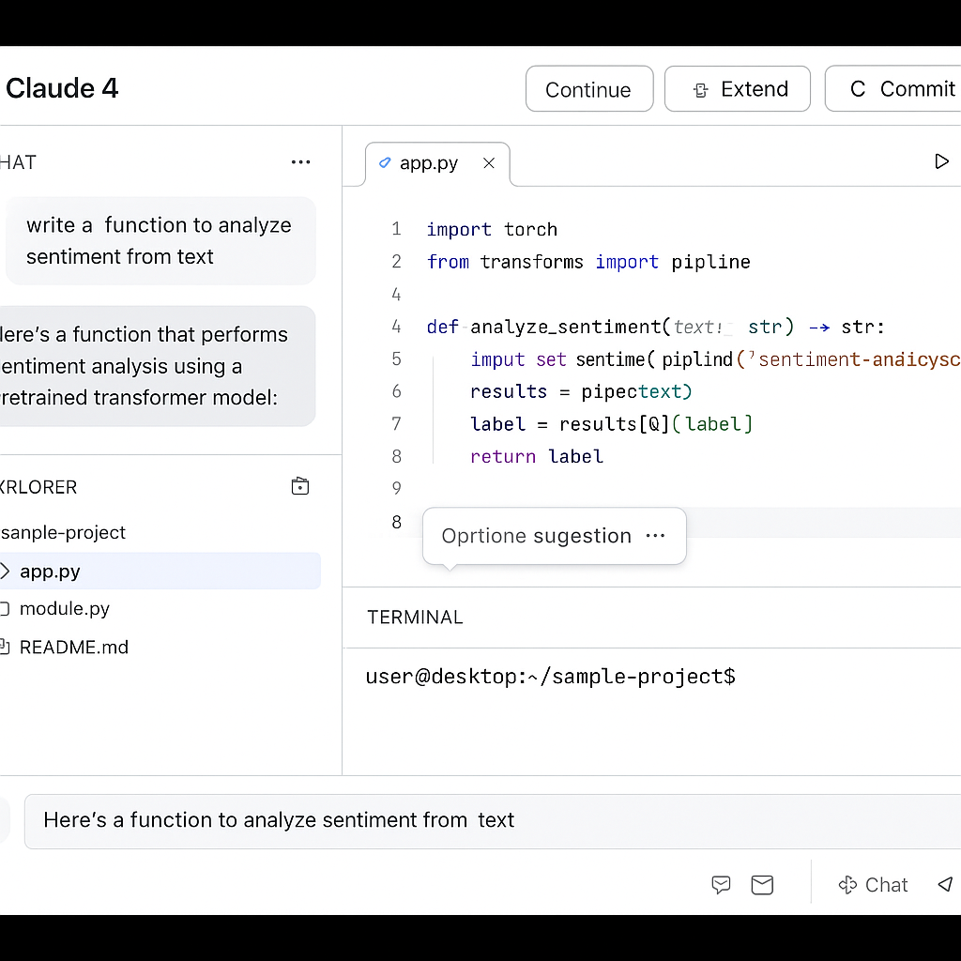Click the app.py tab file icon
This screenshot has width=961, height=961.
(x=384, y=163)
